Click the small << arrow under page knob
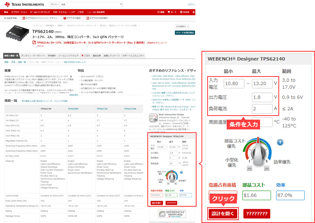Viewport: 315px width, 223px height. click(x=168, y=184)
